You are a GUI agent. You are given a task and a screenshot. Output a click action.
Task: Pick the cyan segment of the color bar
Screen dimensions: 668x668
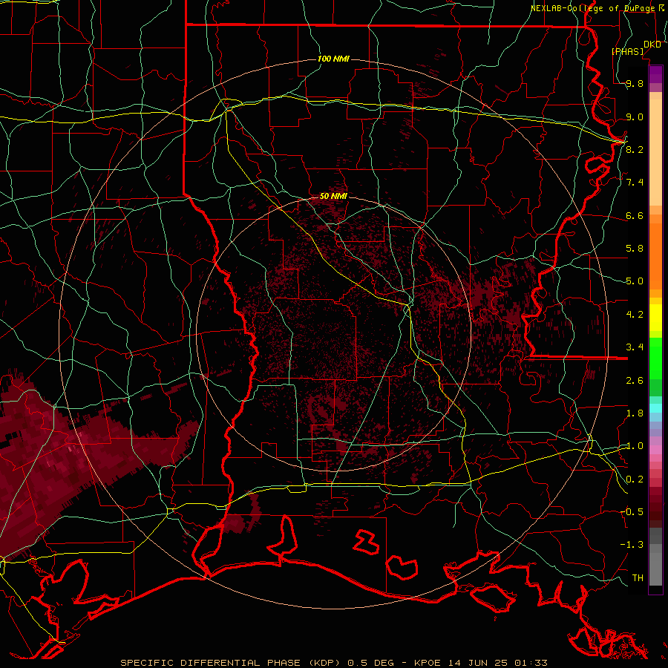coord(655,407)
